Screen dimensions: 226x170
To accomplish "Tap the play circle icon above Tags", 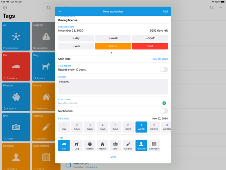I will [x=5, y=8].
